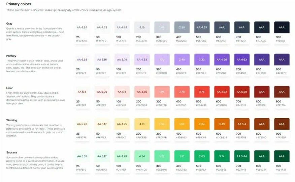295x182 pixels.
Task: Click the Gray 25 swatch
Action: (x=82, y=27)
